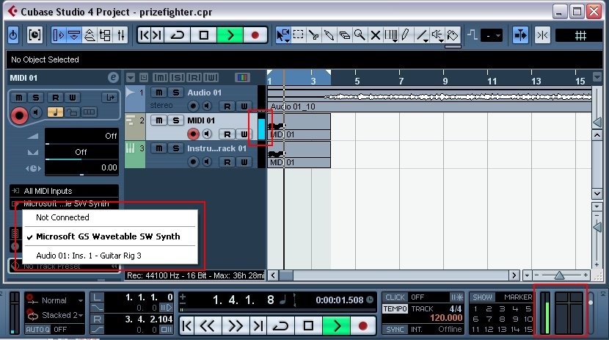Mute the MIDI 01 track in track list

click(x=158, y=120)
